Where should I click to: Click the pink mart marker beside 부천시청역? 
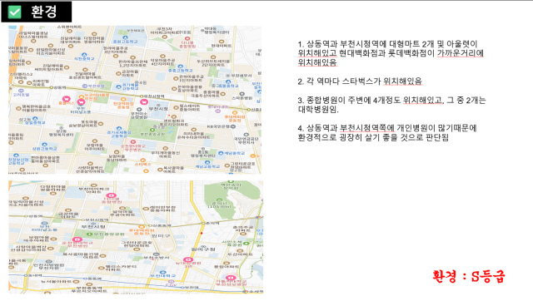click(x=144, y=101)
